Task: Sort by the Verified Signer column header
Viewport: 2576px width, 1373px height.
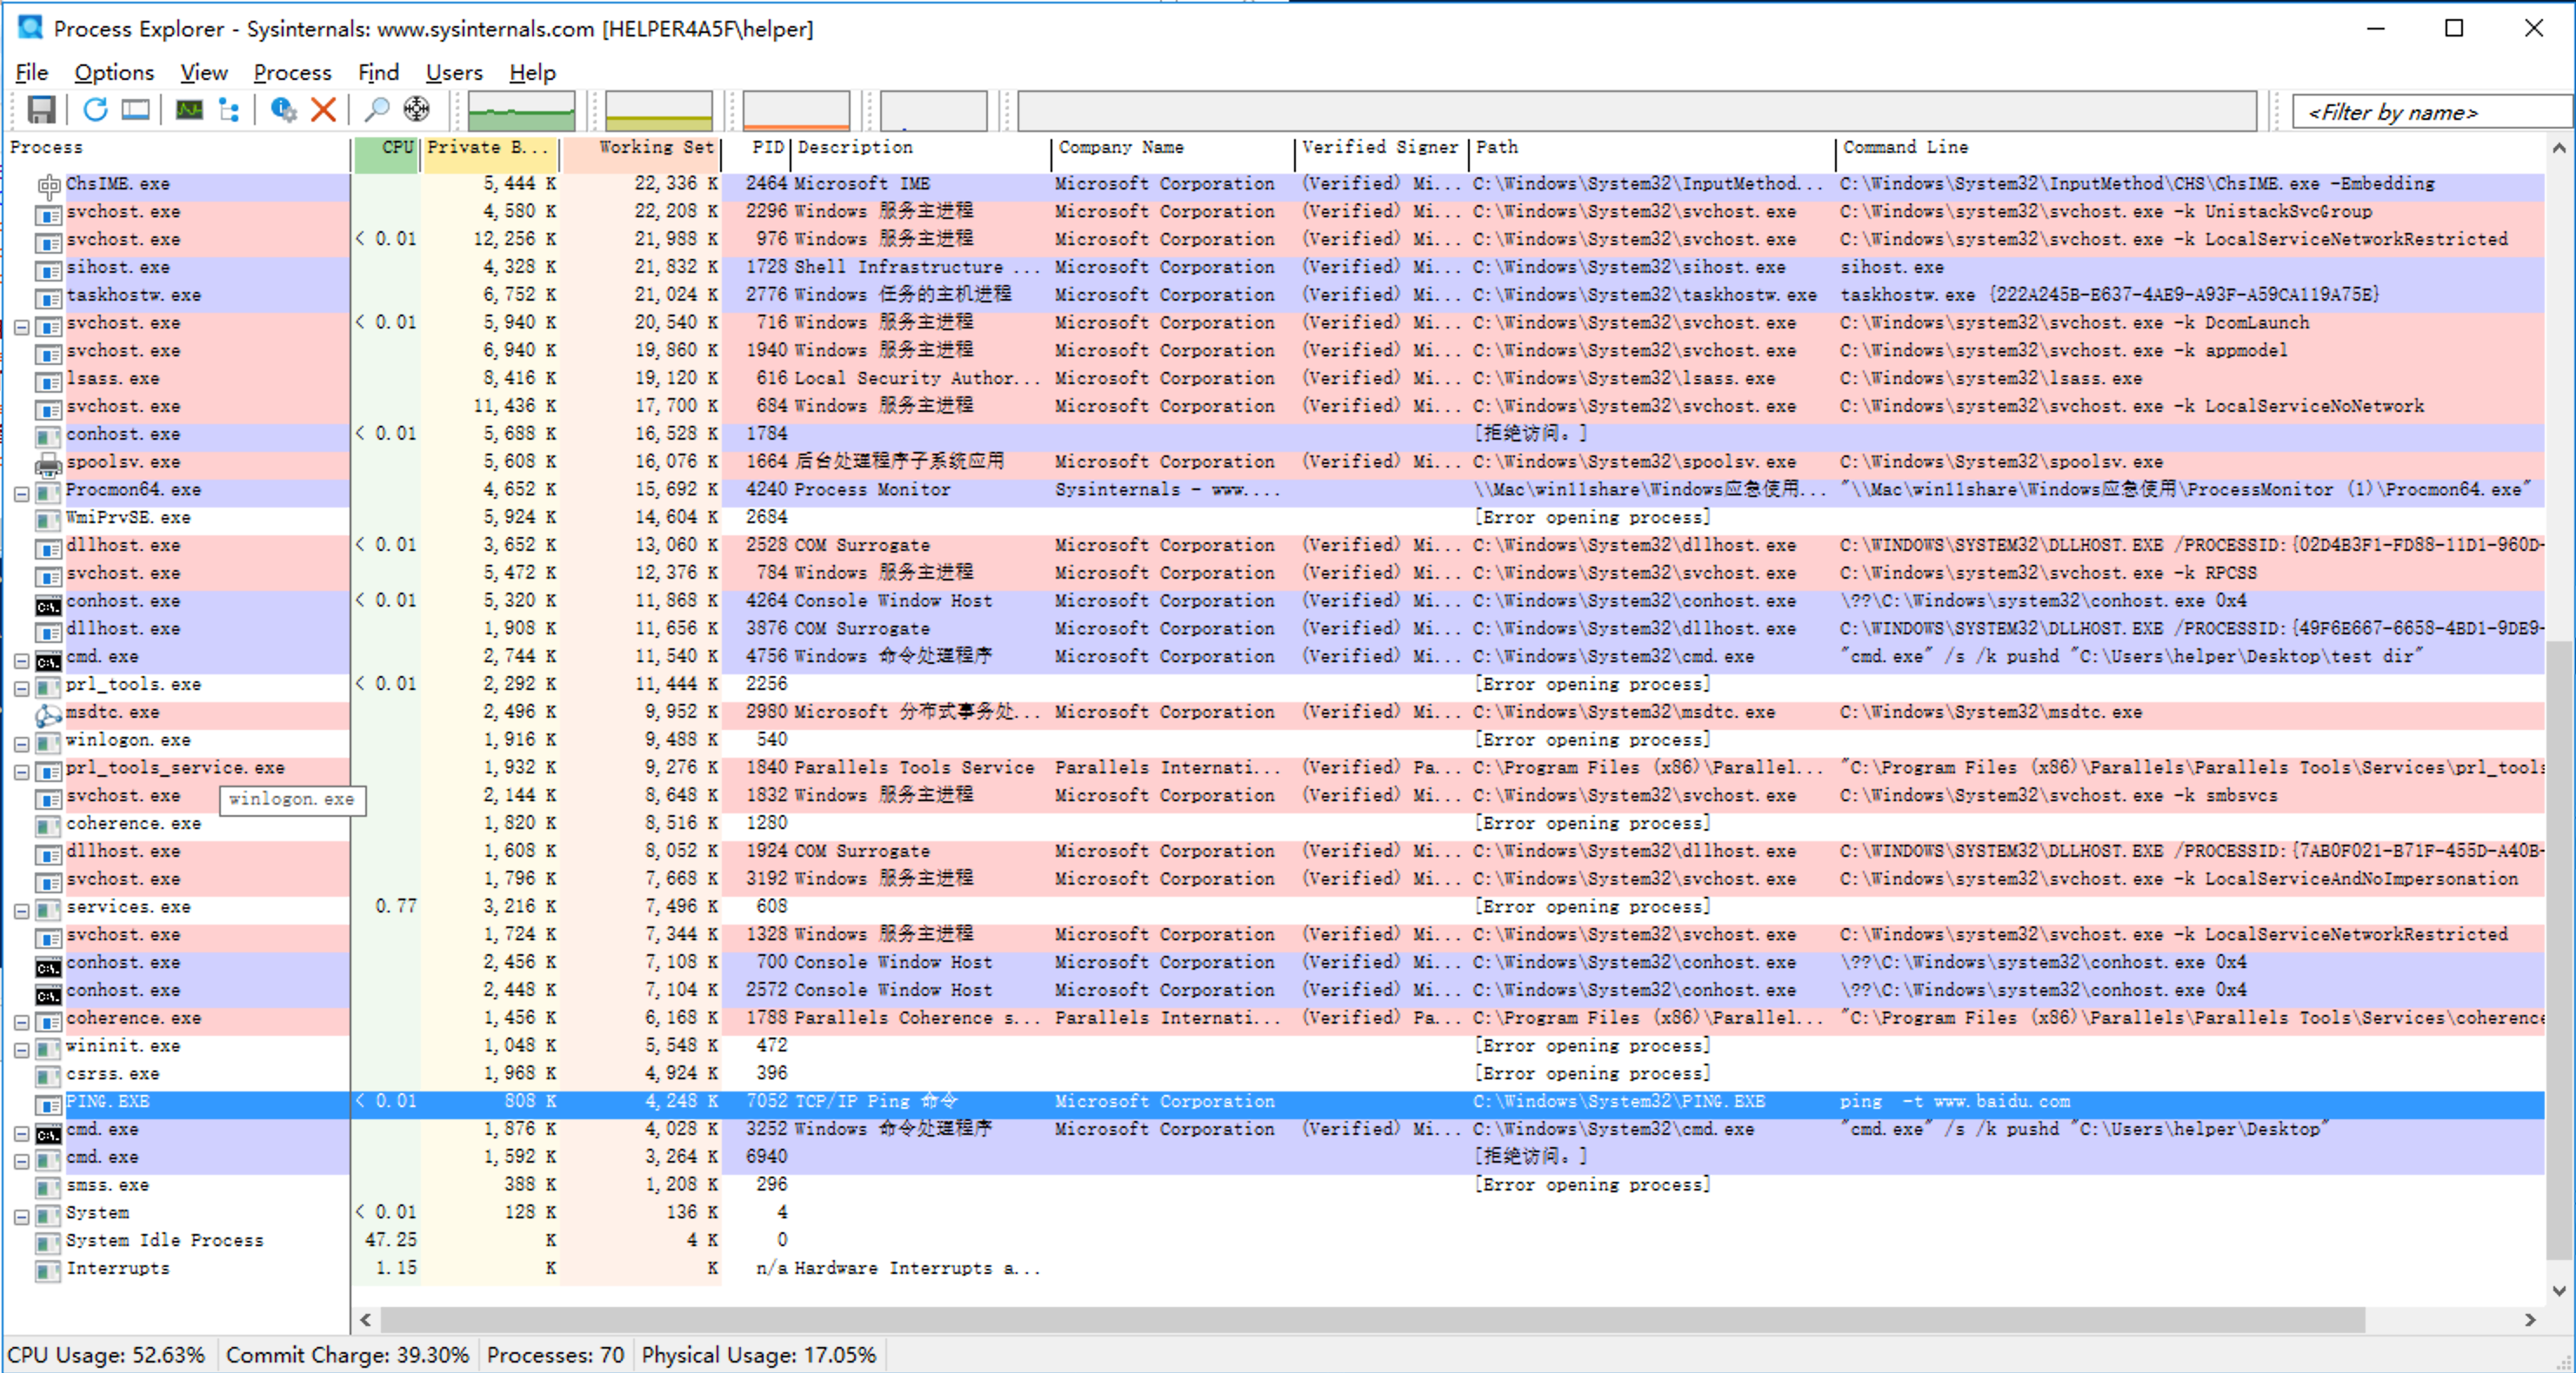Action: tap(1379, 148)
